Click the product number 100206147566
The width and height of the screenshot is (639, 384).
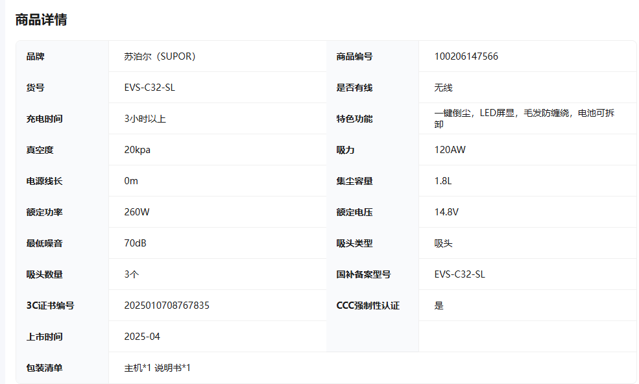pyautogui.click(x=466, y=56)
